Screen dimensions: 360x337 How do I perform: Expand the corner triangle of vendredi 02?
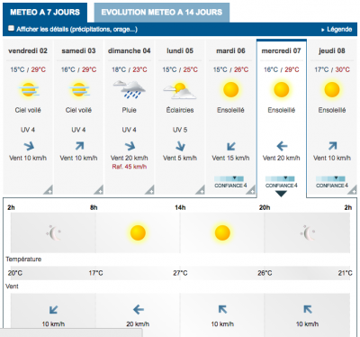point(49,190)
